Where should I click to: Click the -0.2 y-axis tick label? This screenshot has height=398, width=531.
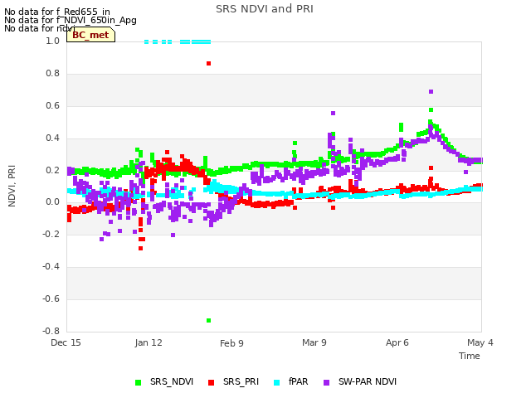coord(51,234)
